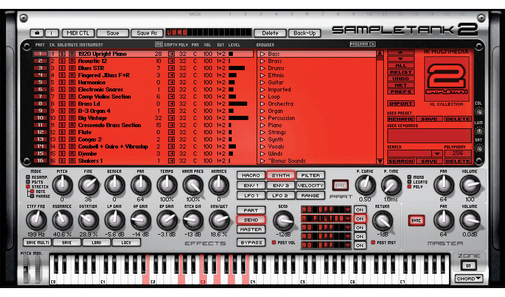Click the browser scrollbar down arrow
This screenshot has height=297, width=505.
tap(380, 161)
